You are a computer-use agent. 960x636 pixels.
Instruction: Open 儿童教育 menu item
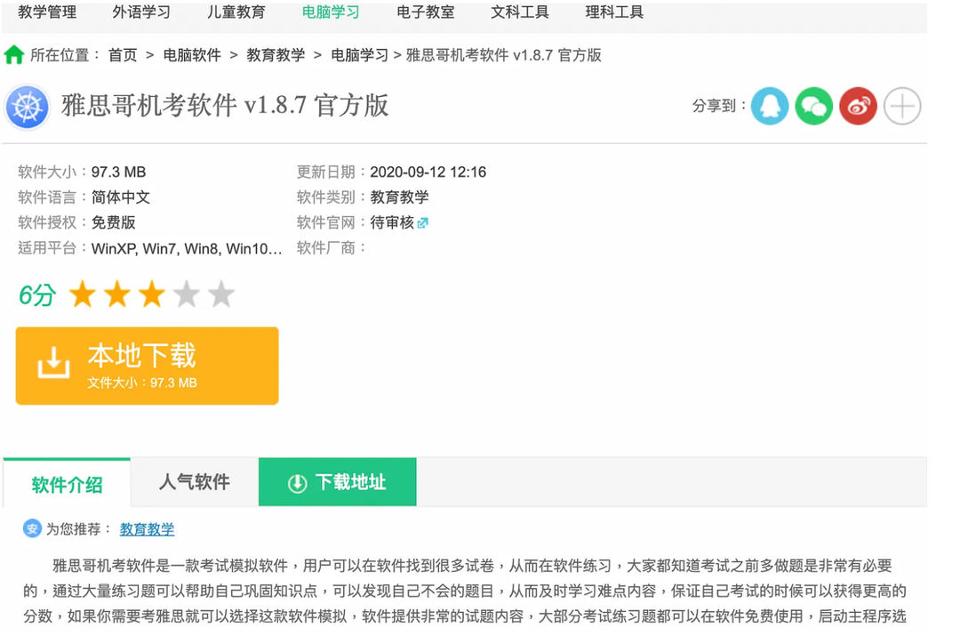(236, 12)
